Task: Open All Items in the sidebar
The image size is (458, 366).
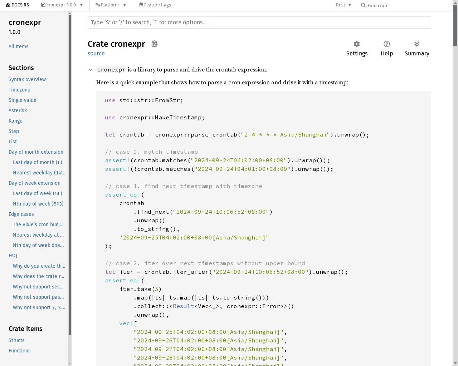Action: 18,46
